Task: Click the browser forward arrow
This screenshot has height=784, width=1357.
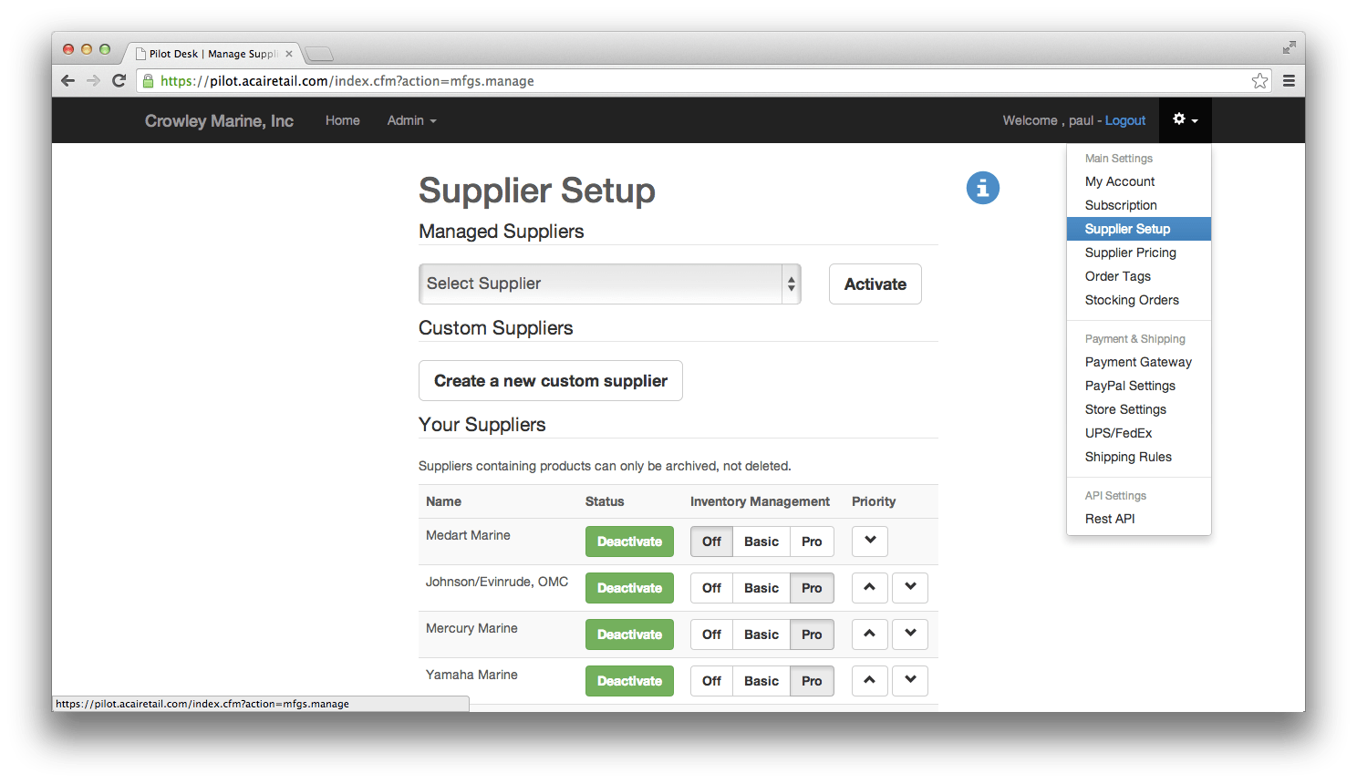Action: pyautogui.click(x=94, y=80)
